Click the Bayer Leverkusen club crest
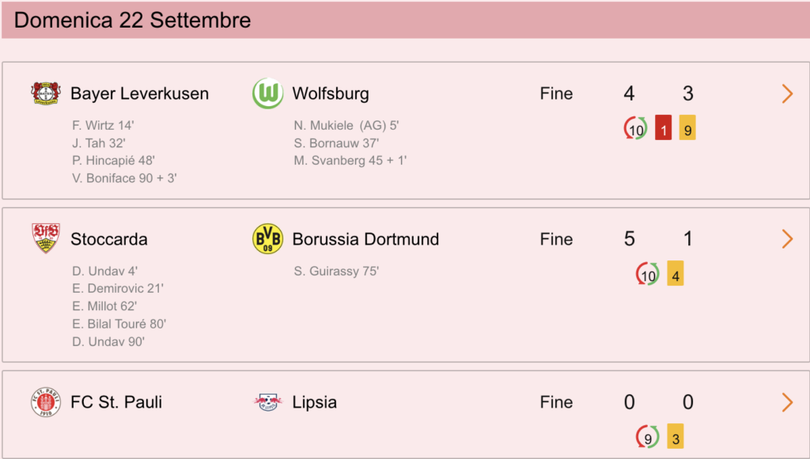The image size is (810, 459). tap(45, 93)
